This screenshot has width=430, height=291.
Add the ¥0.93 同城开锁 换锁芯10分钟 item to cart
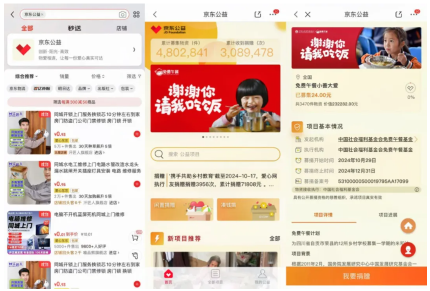(x=137, y=134)
